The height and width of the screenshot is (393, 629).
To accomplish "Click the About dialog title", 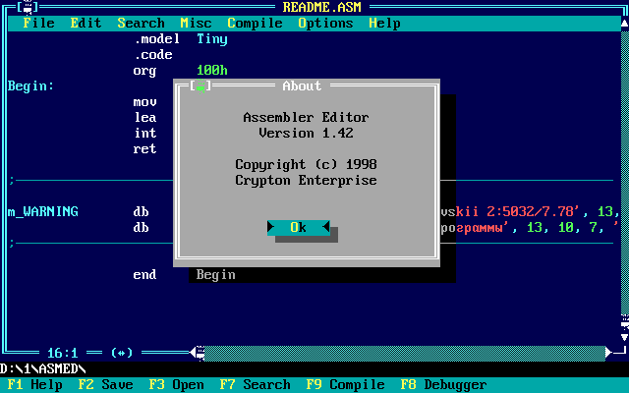I will click(x=302, y=85).
